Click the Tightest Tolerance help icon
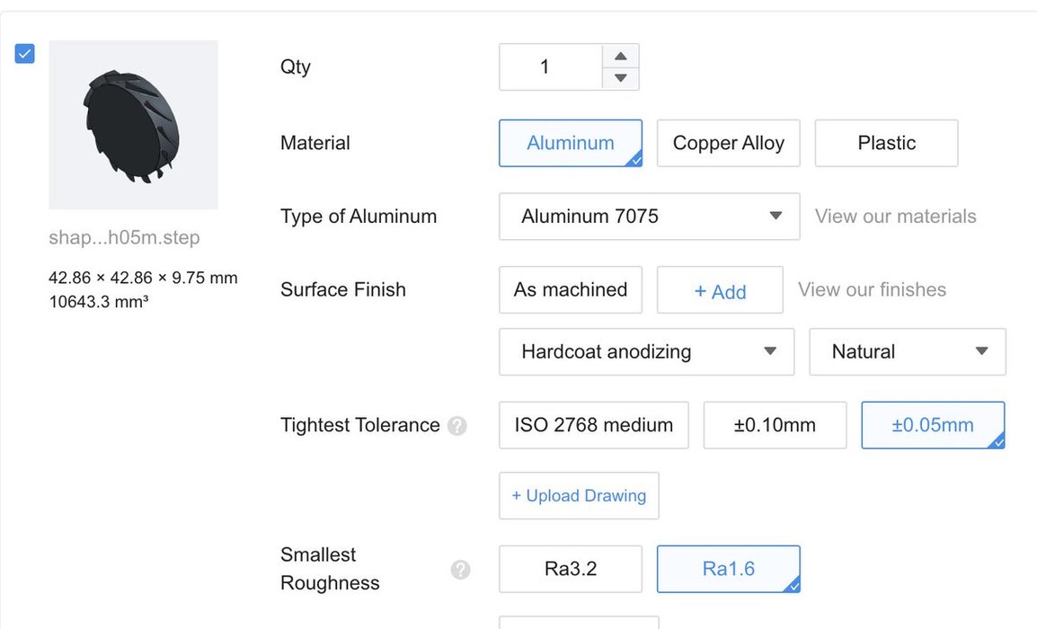 (x=457, y=425)
